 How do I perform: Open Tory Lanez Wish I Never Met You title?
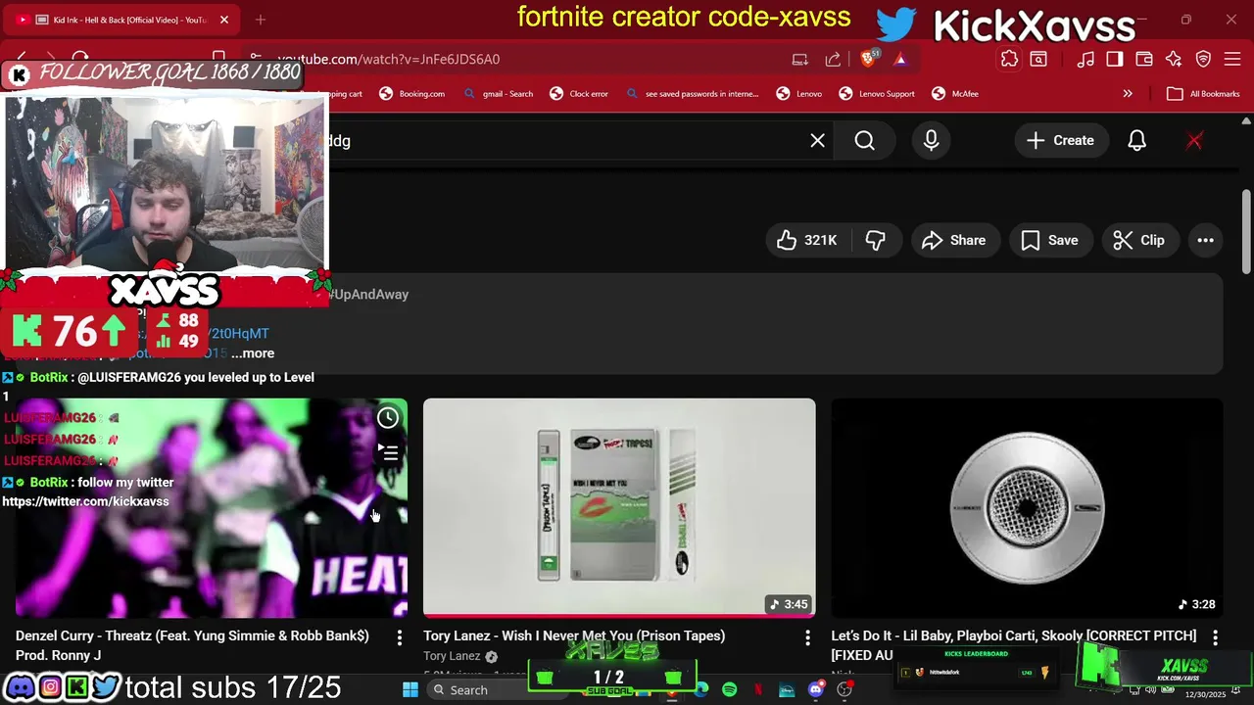point(574,635)
